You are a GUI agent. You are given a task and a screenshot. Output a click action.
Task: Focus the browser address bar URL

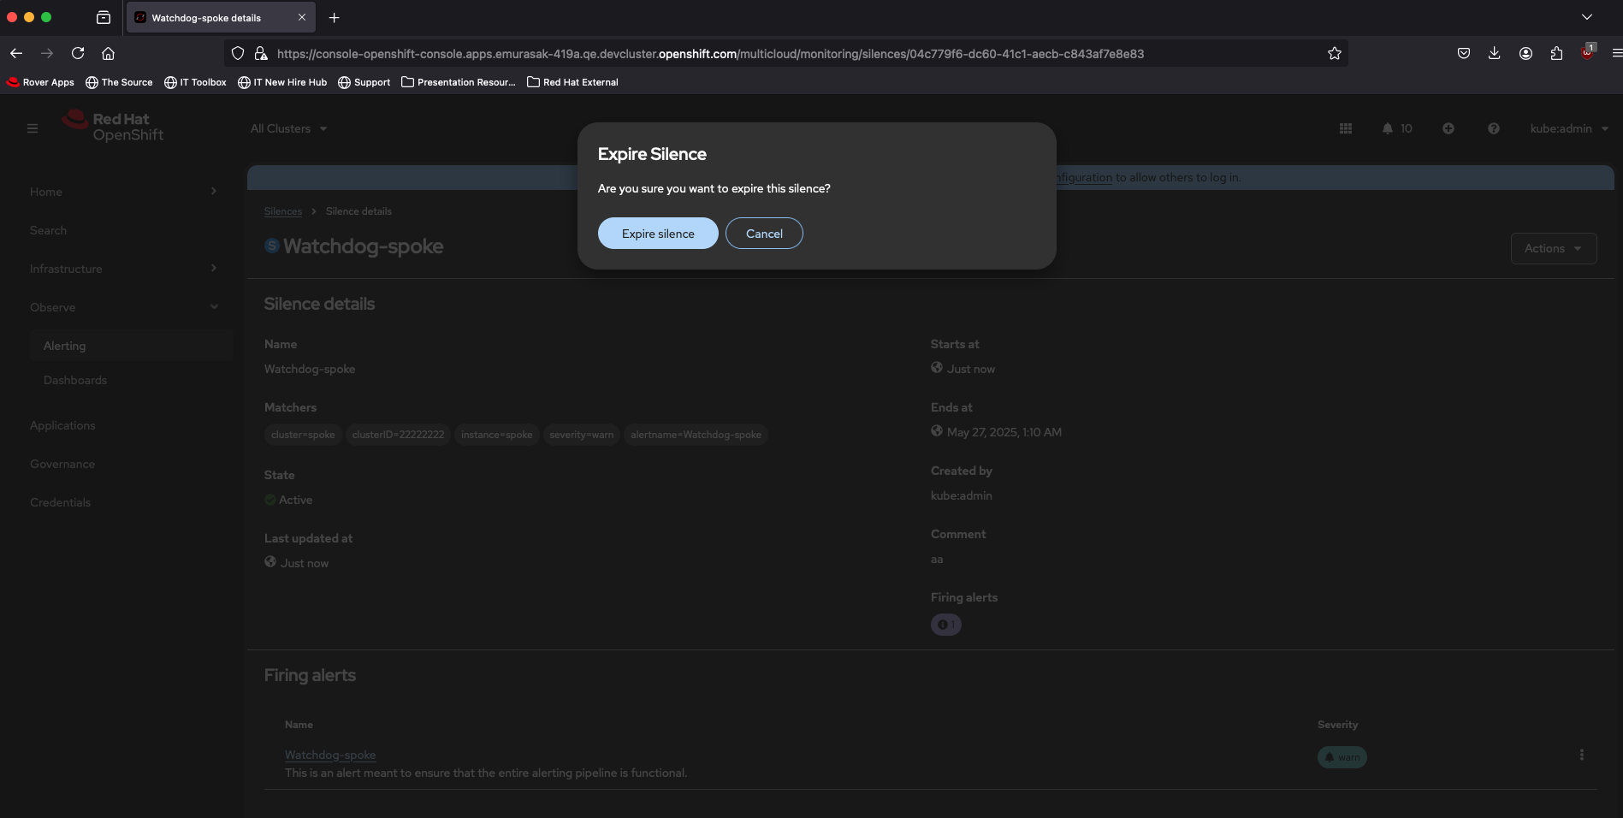[710, 54]
